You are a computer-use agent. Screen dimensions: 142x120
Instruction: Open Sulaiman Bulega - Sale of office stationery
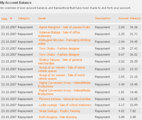(59, 34)
